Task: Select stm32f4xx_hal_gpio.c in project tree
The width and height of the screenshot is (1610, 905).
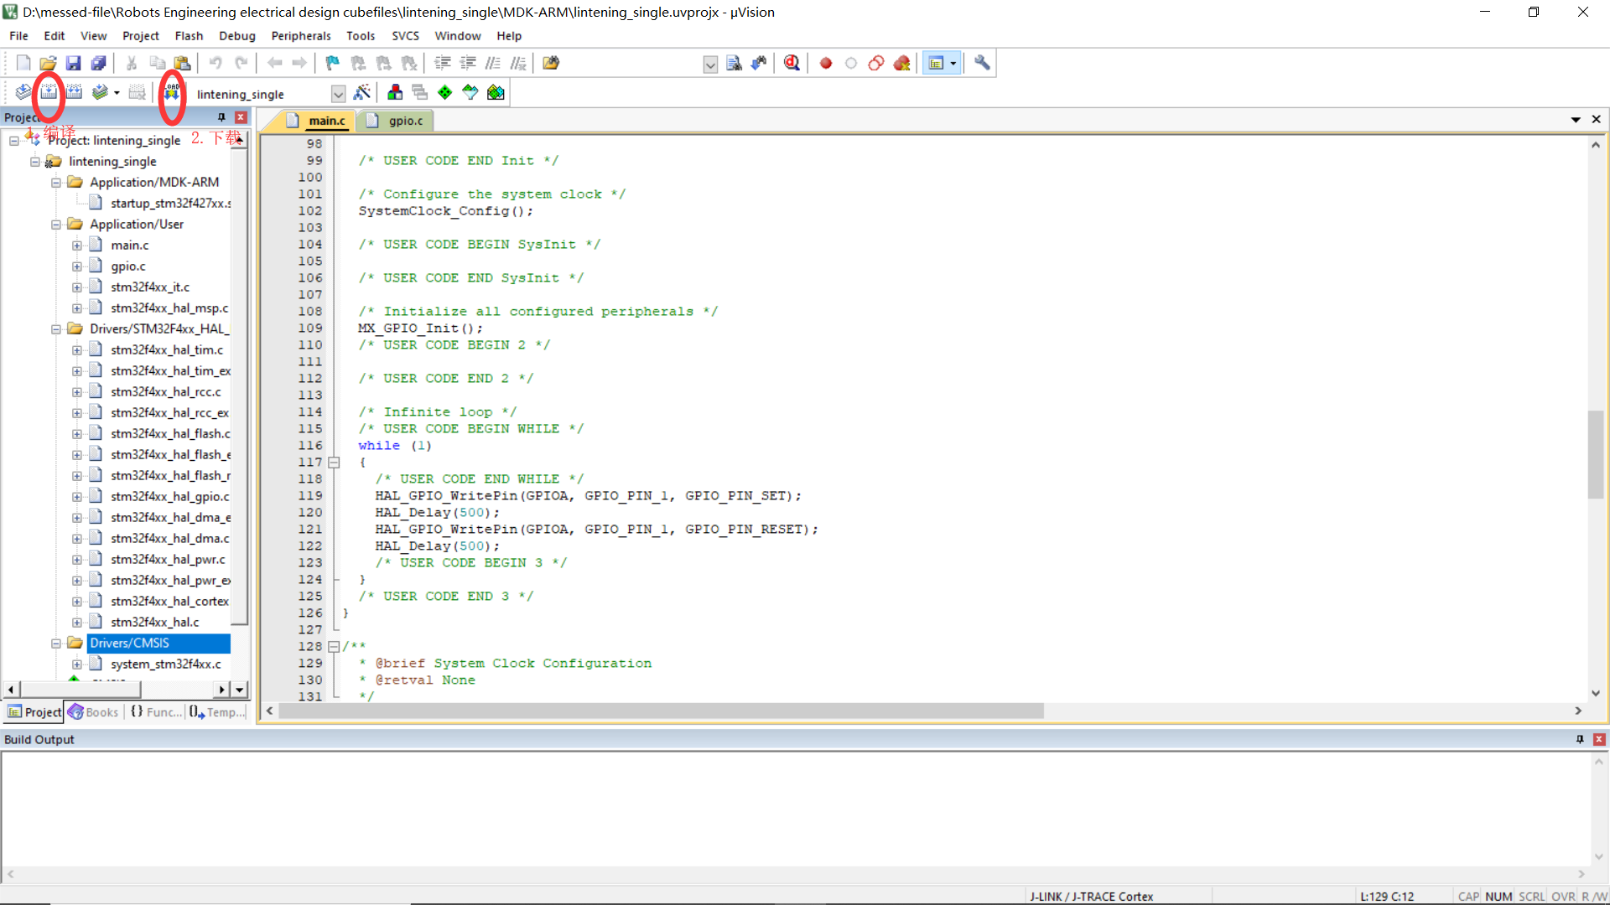Action: [x=169, y=496]
